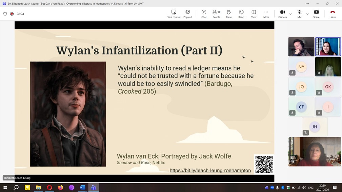Expand the Camera options dropdown arrow
342x192 pixels.
(290, 14)
